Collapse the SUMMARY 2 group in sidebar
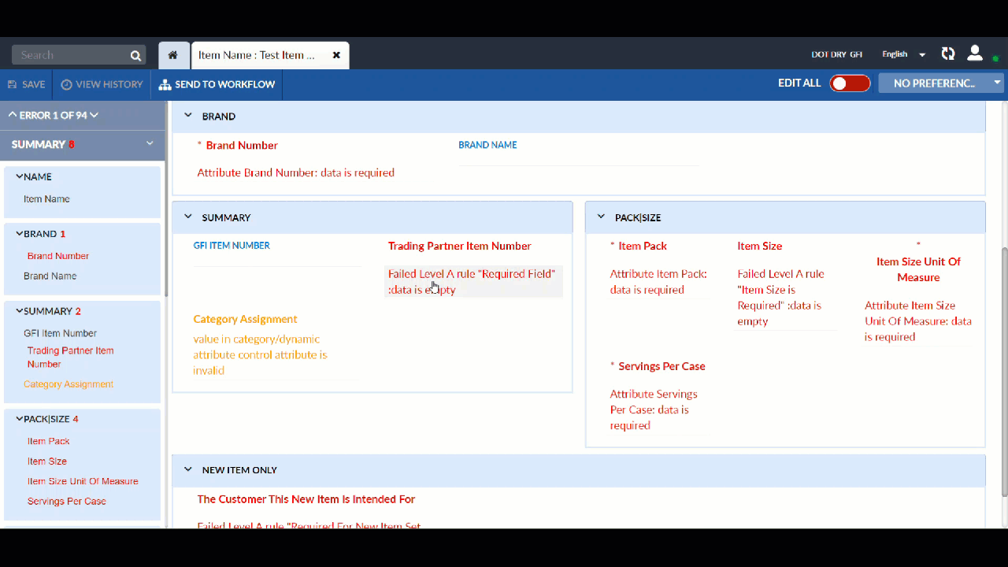Screen dimensions: 1008x567 tap(20, 310)
